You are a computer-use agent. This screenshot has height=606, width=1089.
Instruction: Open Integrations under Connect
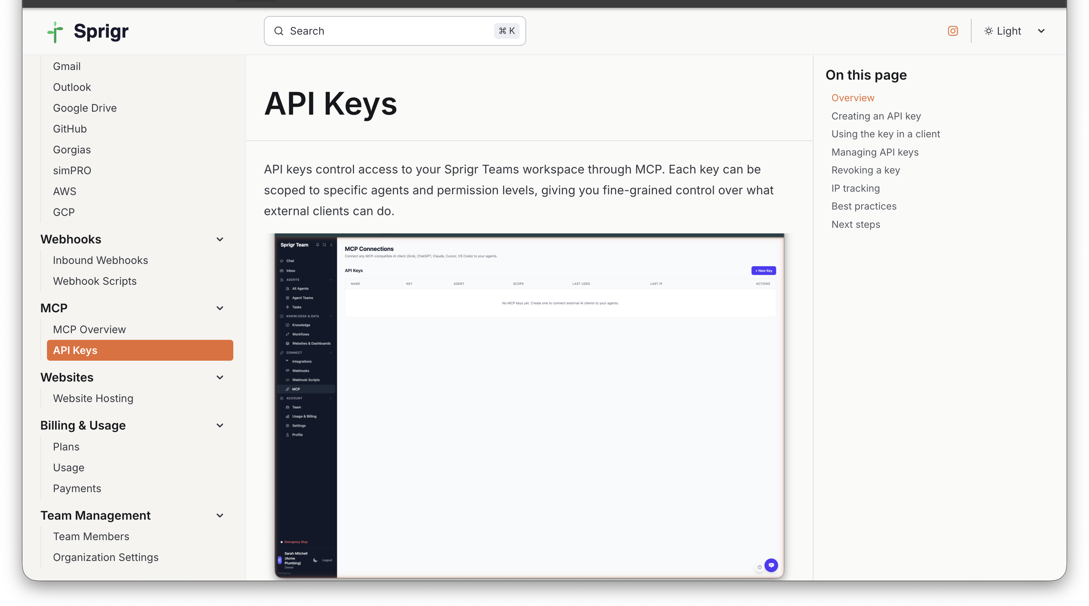coord(302,362)
